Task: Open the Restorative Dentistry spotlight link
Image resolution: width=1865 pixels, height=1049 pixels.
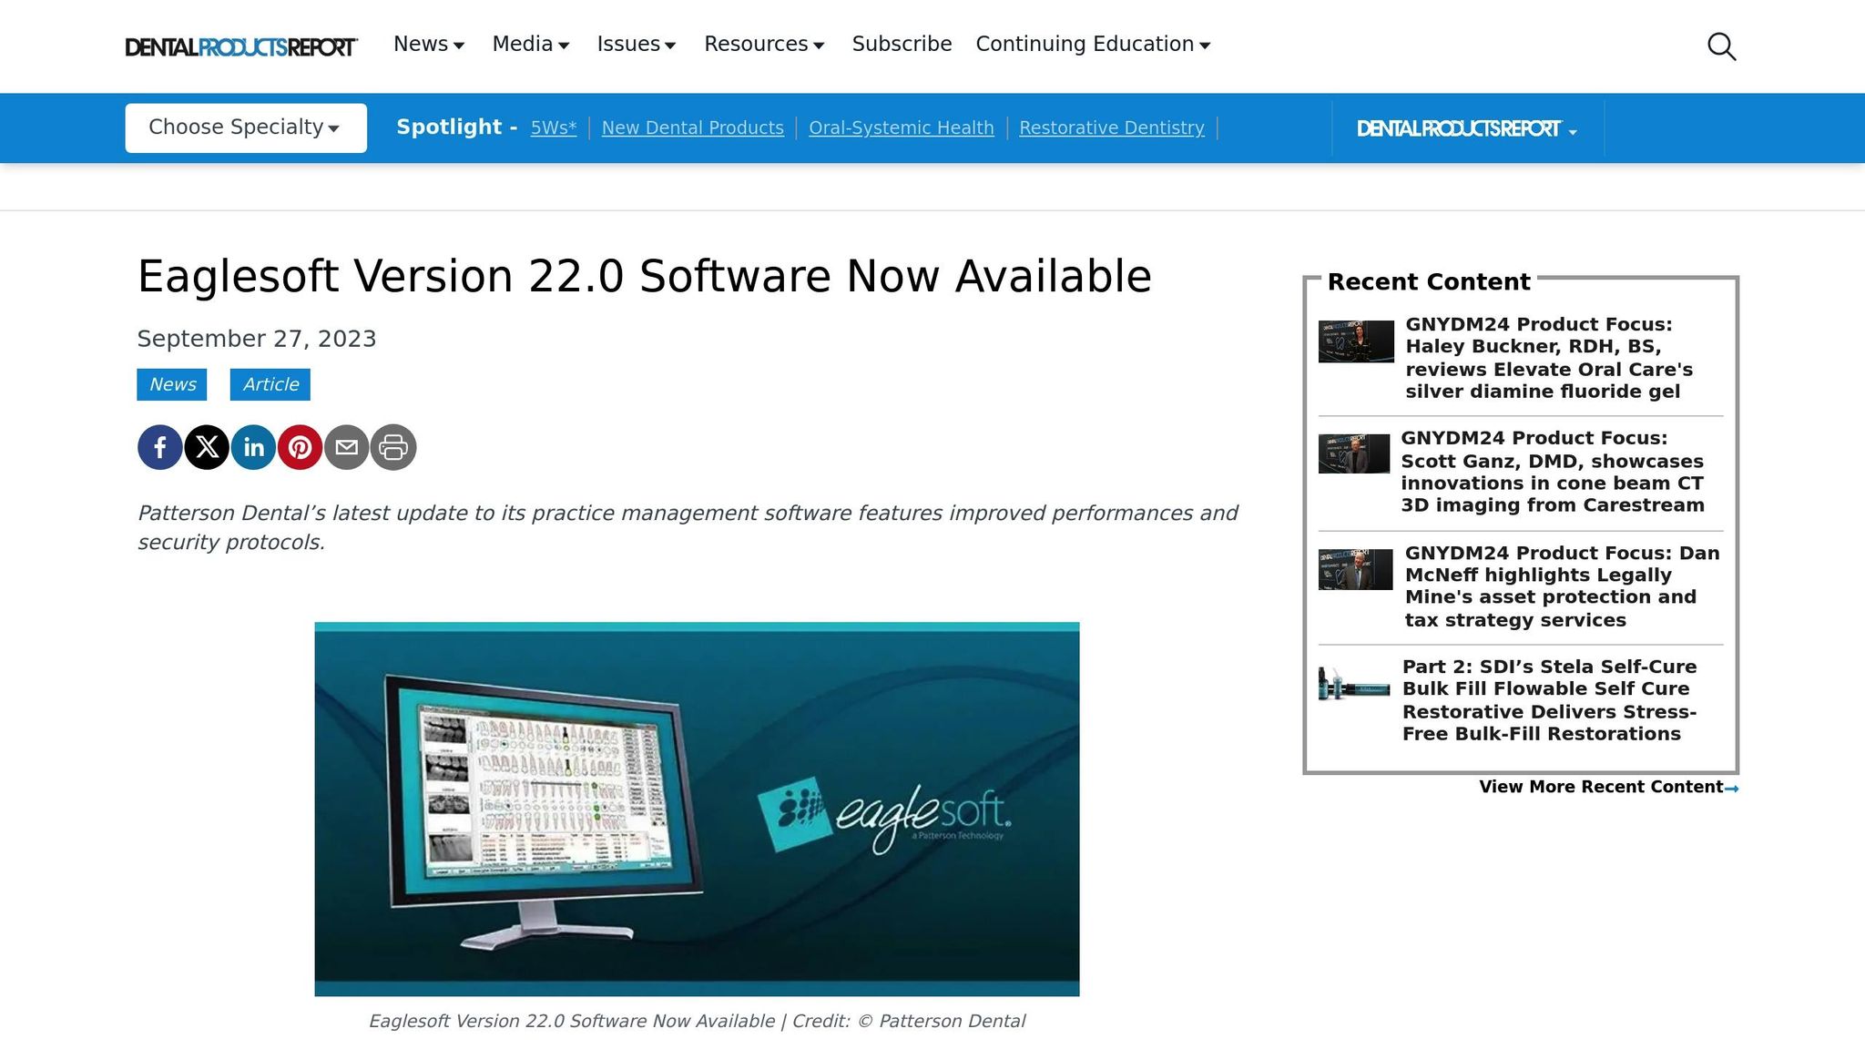Action: [1111, 127]
